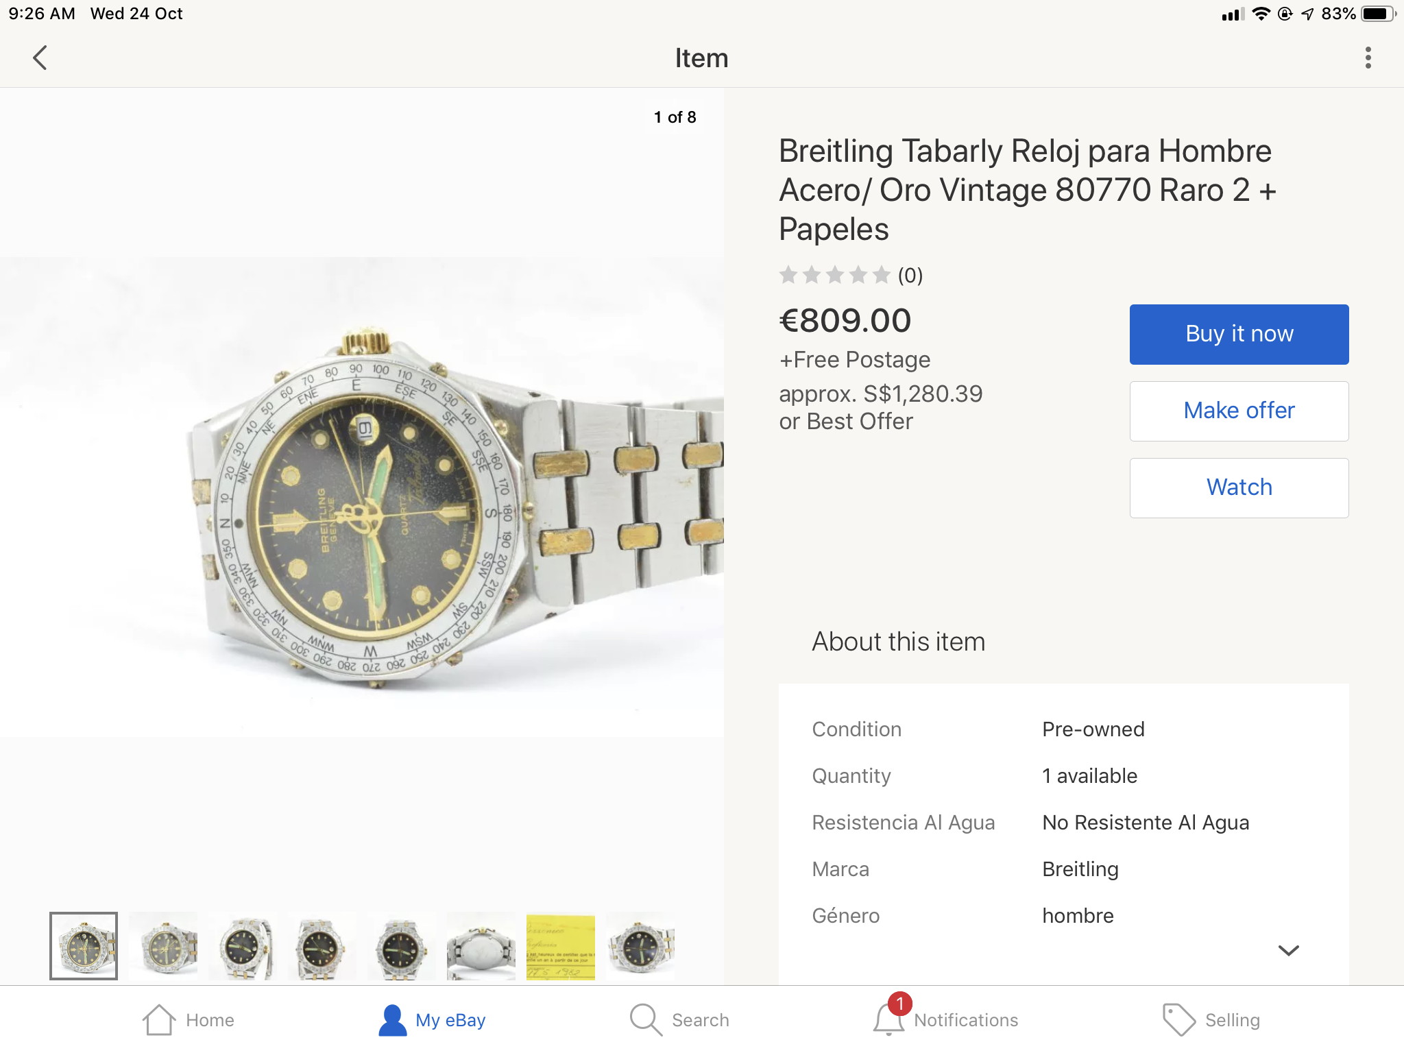Switch to the Selling tab label
The width and height of the screenshot is (1404, 1053).
click(1232, 1020)
